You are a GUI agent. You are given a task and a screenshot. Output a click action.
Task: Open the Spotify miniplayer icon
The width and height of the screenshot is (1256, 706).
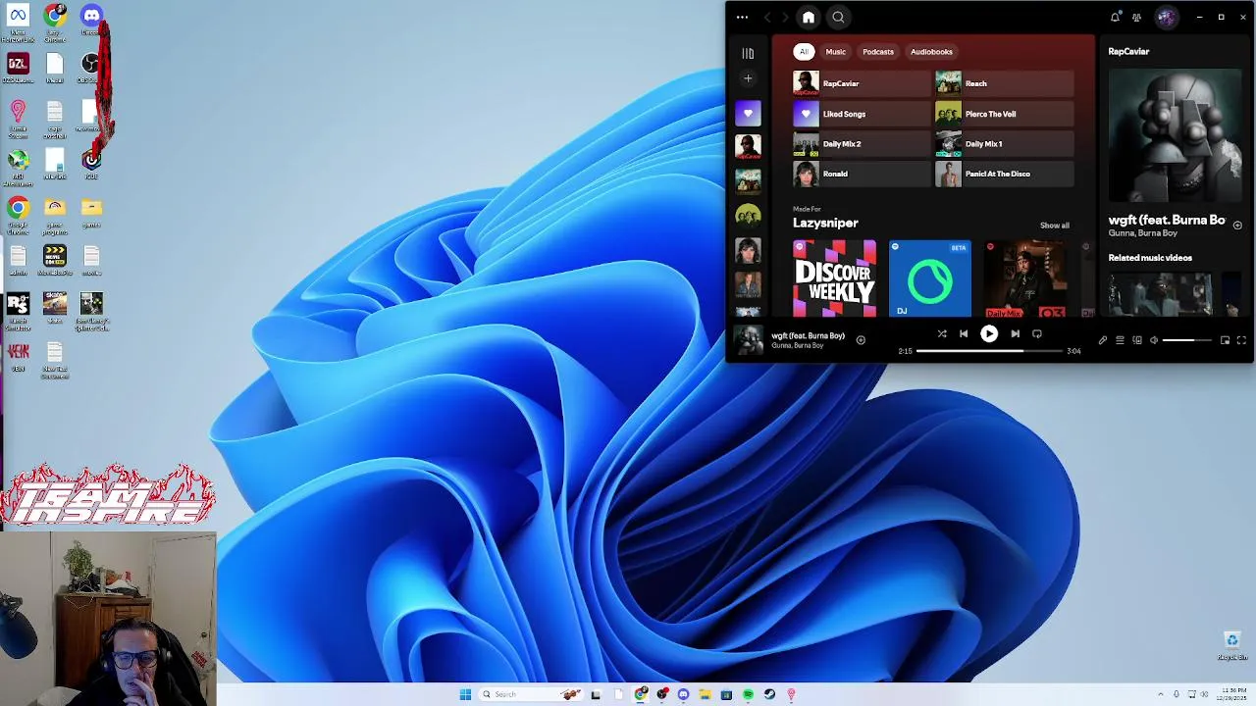(x=1225, y=340)
